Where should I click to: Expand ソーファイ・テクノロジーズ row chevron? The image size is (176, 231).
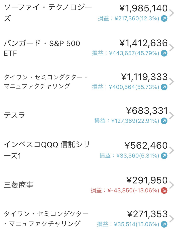tap(172, 13)
